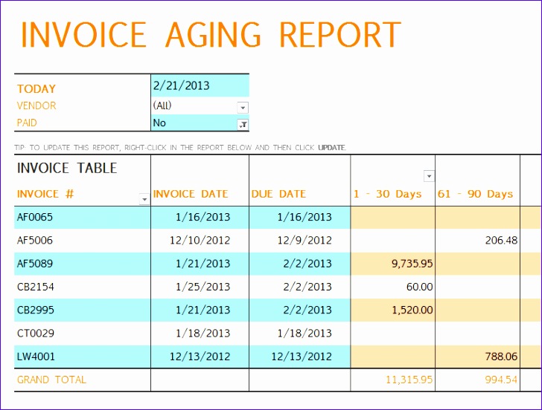Image resolution: width=542 pixels, height=410 pixels.
Task: Select invoice AF0065 cell
Action: tap(82, 217)
